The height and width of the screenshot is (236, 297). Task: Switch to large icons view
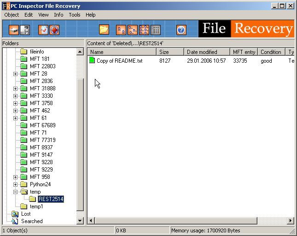(121, 30)
